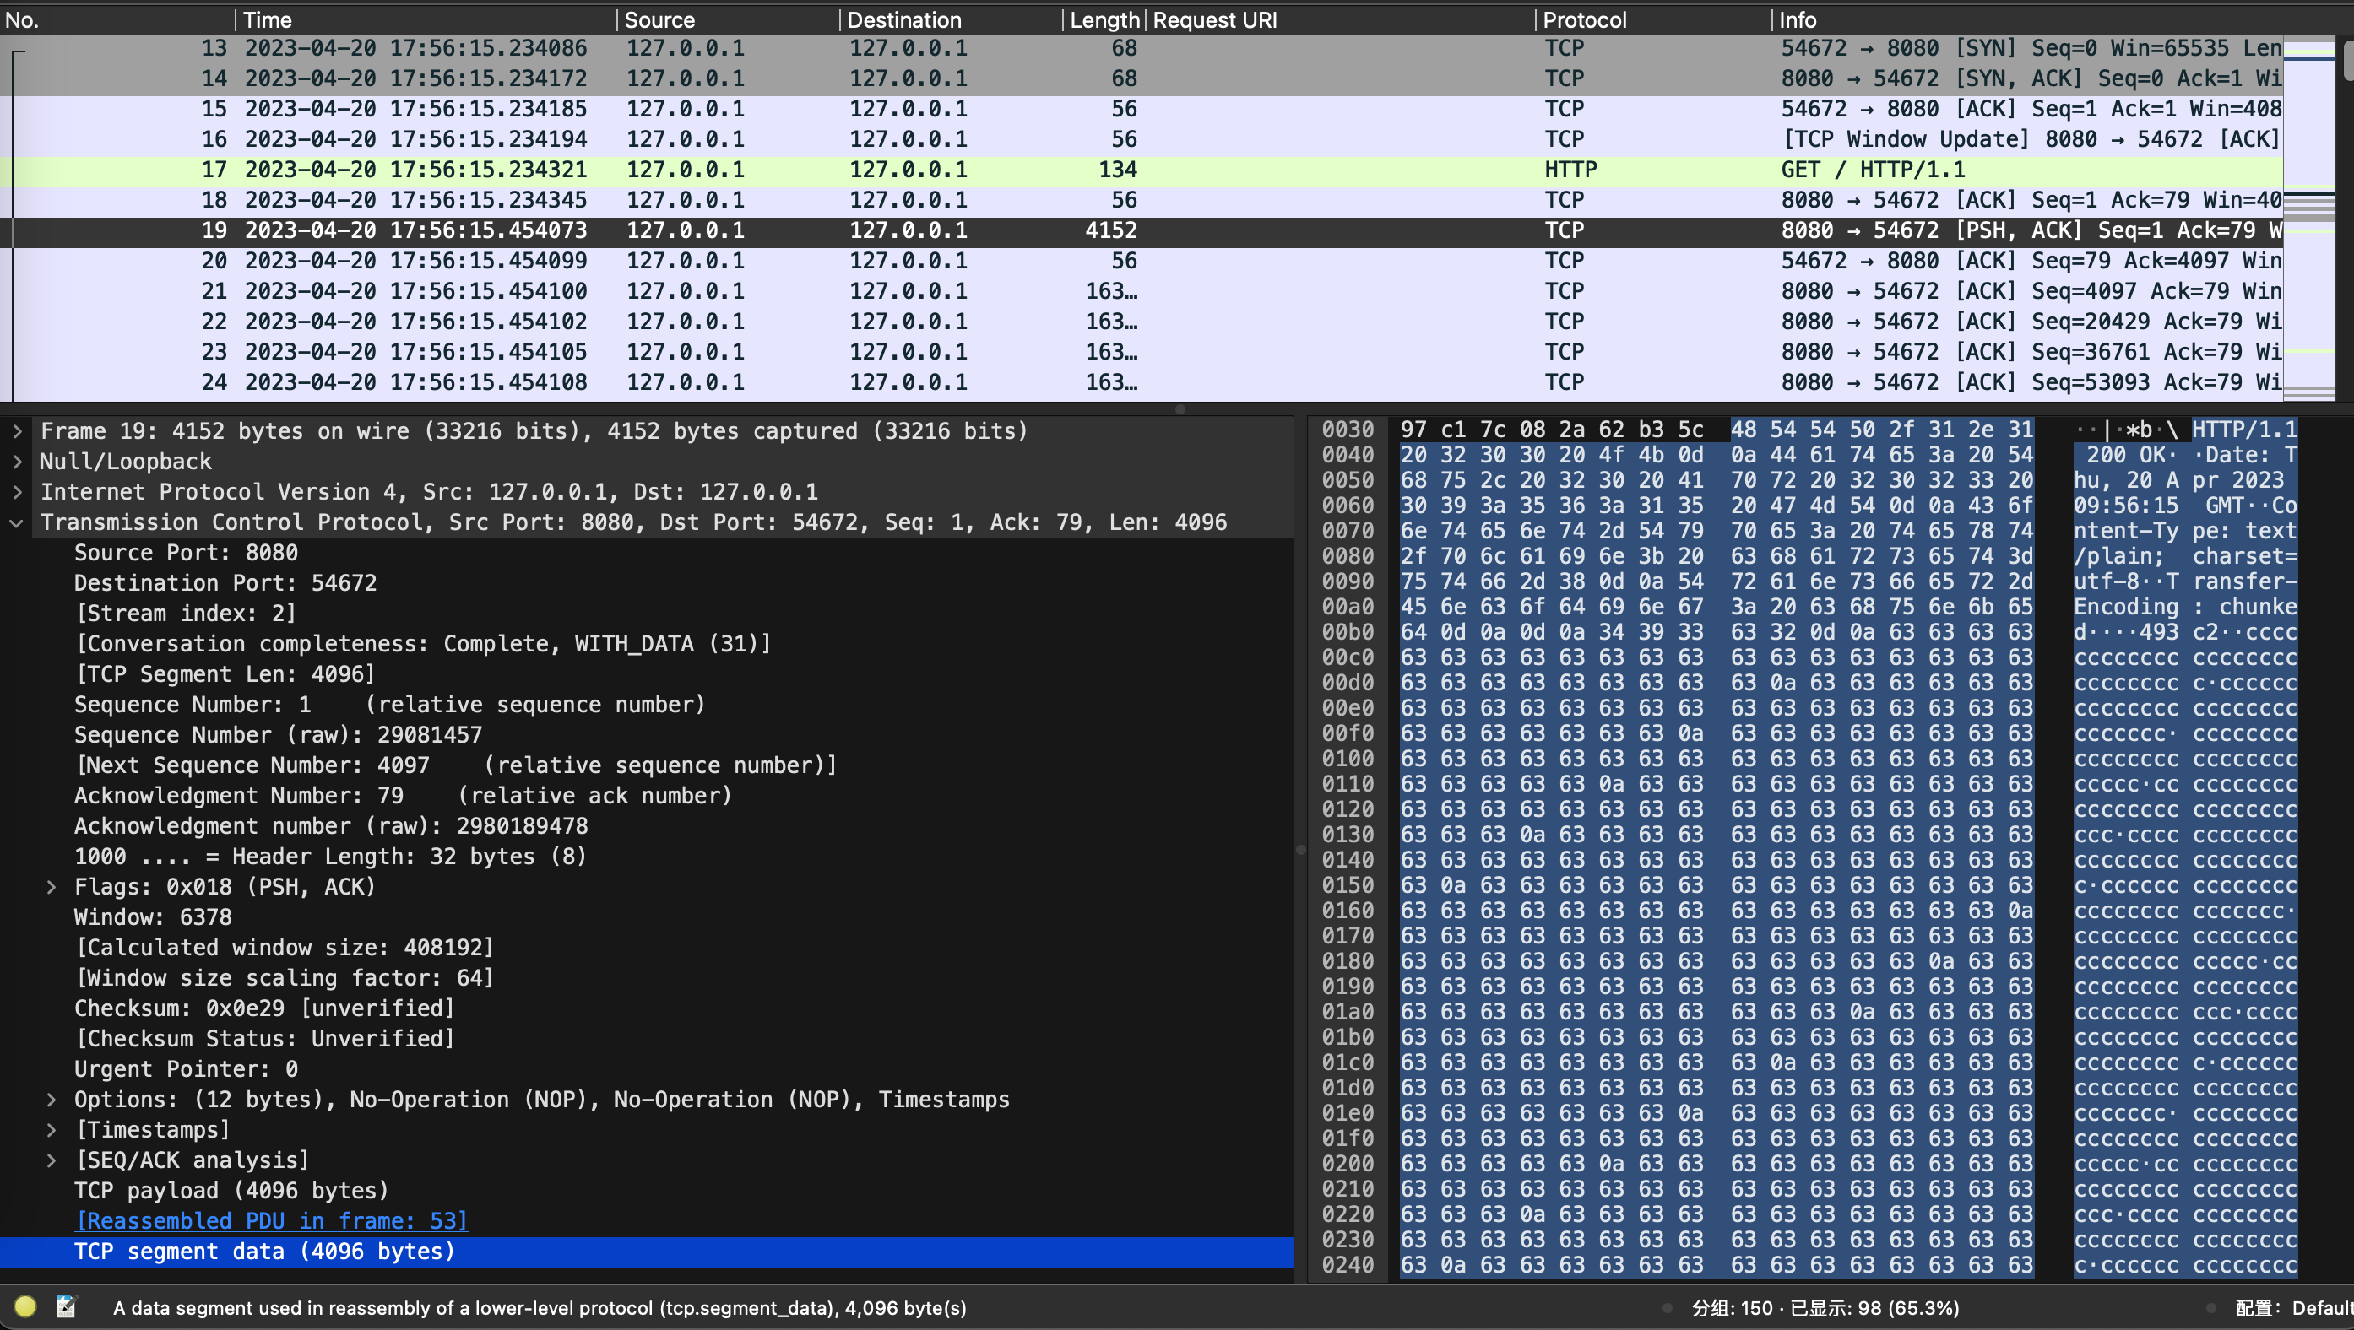Click the tcp.segment_data field description in status bar
The height and width of the screenshot is (1330, 2354).
point(540,1308)
